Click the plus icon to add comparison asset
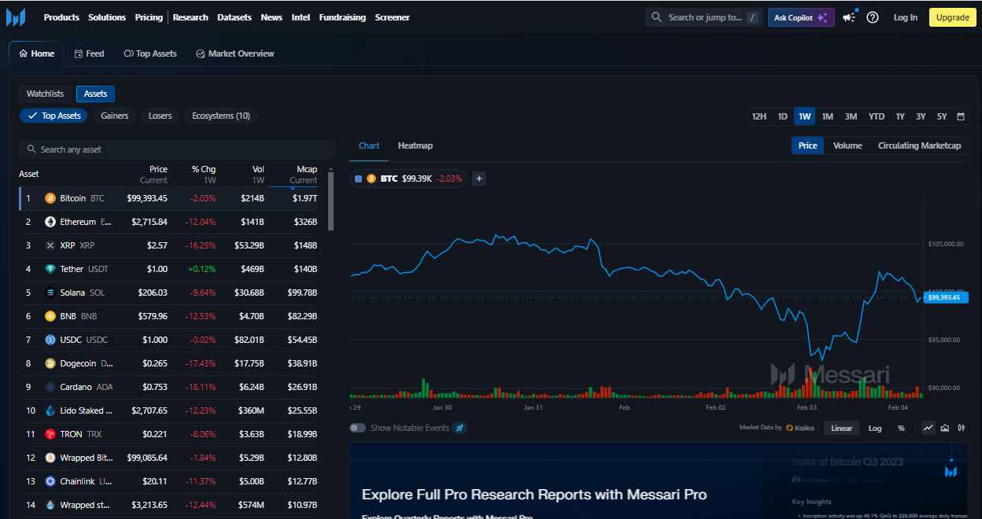Screen dimensions: 982x519 point(479,179)
